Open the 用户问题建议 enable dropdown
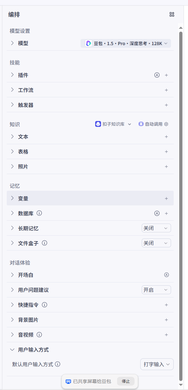This screenshot has width=188, height=390. tap(156, 290)
